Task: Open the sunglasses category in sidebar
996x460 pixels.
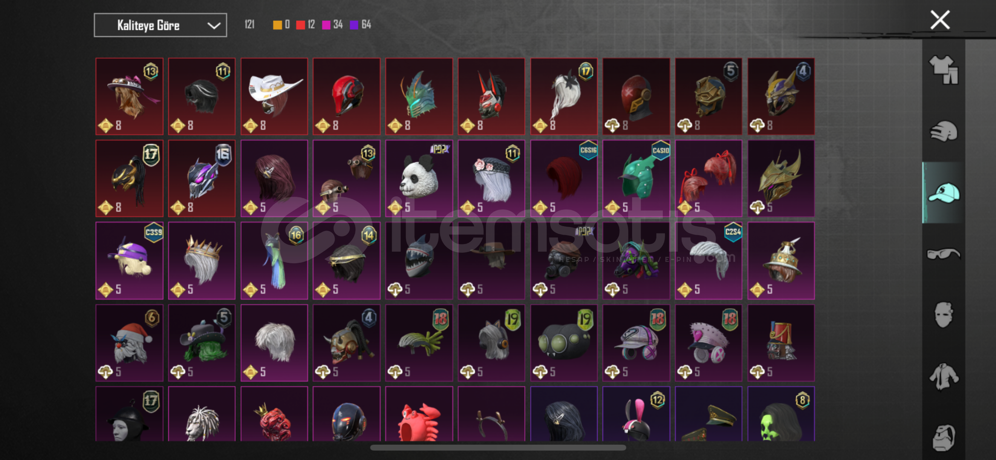Action: pyautogui.click(x=944, y=254)
